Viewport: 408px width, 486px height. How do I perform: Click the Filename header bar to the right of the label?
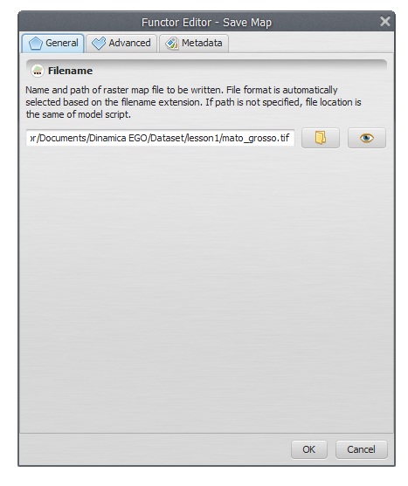click(x=239, y=71)
